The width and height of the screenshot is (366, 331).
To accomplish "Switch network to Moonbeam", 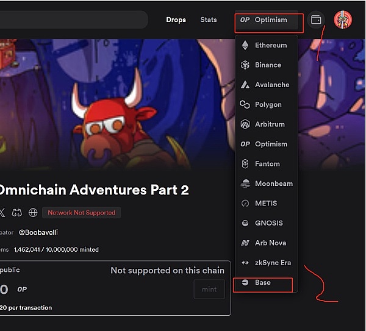I will (267, 183).
